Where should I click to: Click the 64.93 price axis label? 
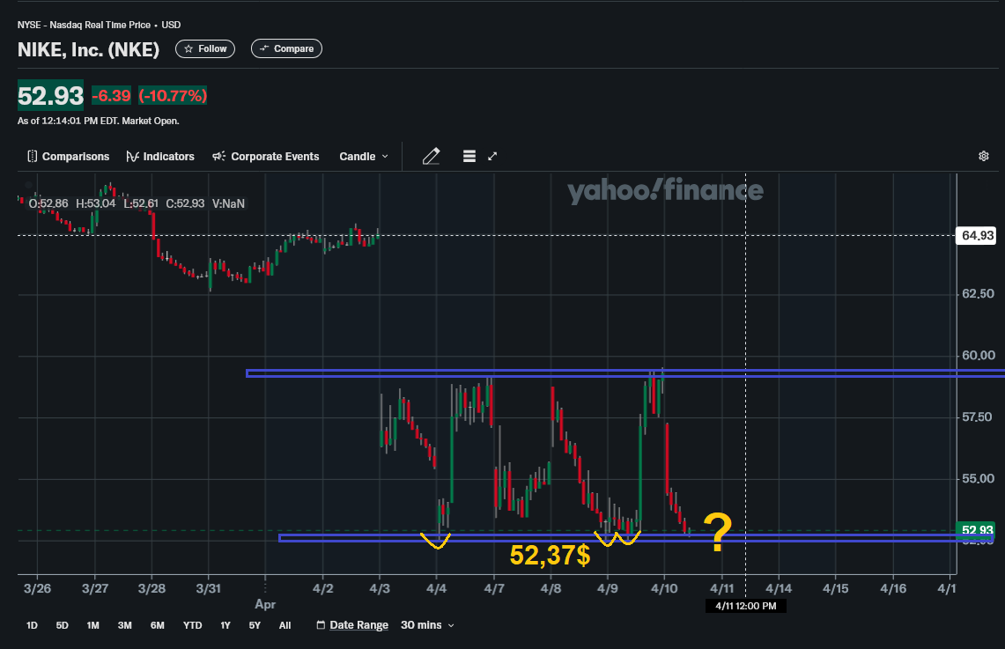[978, 236]
